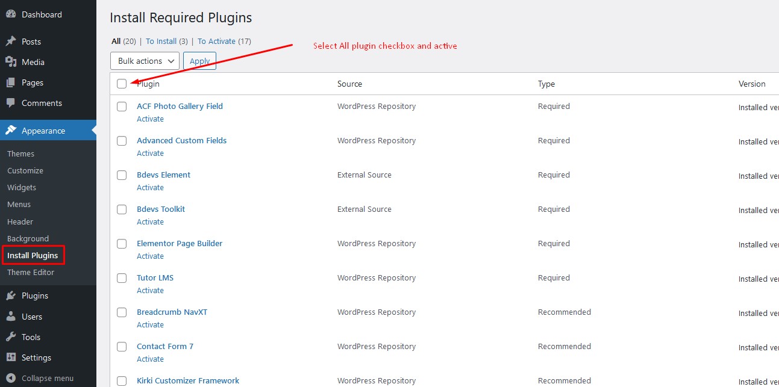Sort table by Plugin column header

(148, 84)
